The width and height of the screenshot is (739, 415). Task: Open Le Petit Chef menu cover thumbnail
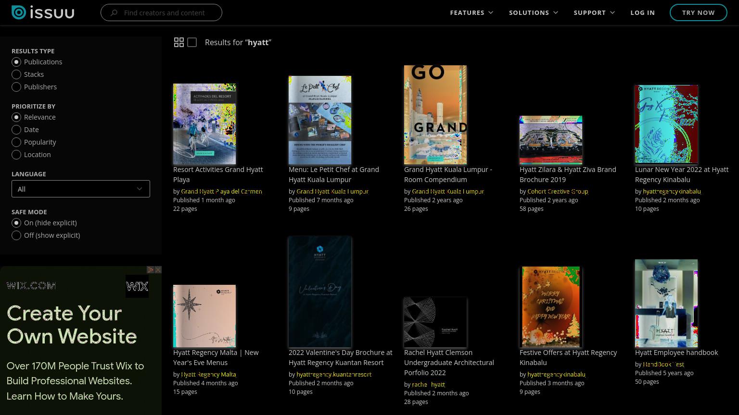(x=320, y=120)
